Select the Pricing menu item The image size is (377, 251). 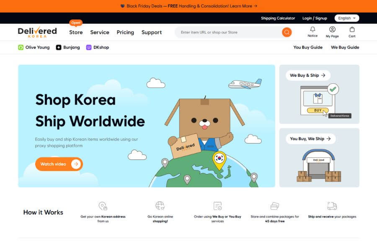pyautogui.click(x=125, y=32)
